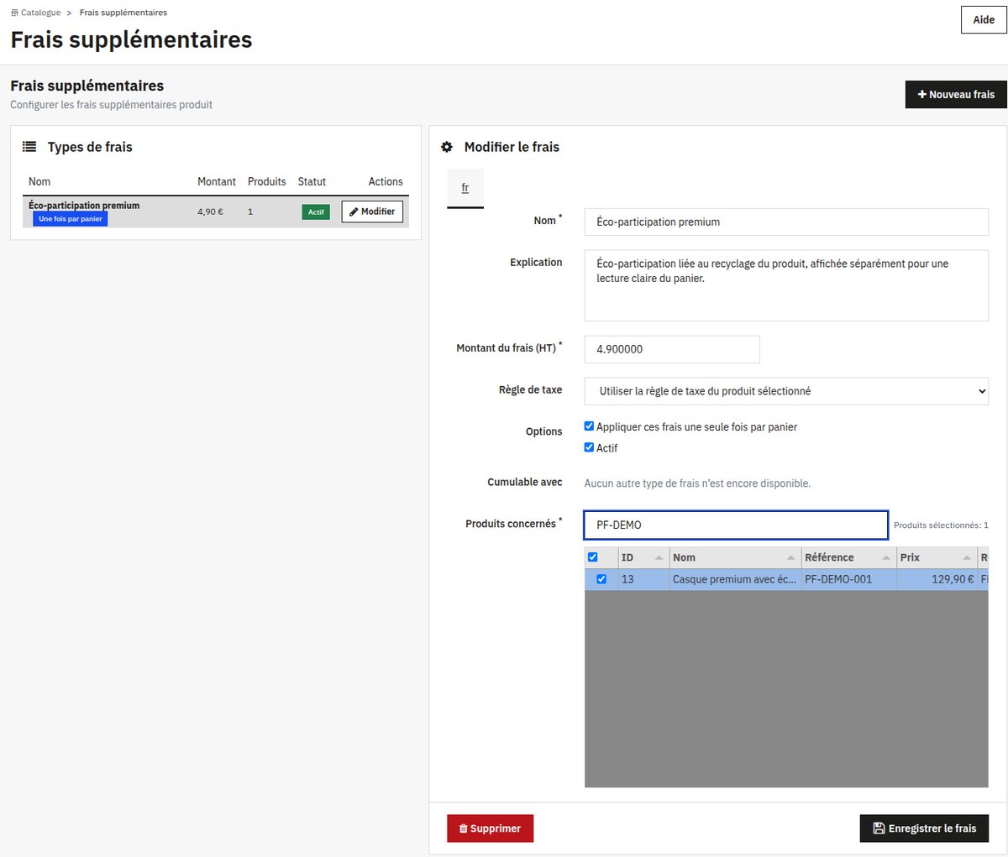This screenshot has height=857, width=1008.
Task: Click the ID 13 cell in product grid
Action: pos(643,579)
